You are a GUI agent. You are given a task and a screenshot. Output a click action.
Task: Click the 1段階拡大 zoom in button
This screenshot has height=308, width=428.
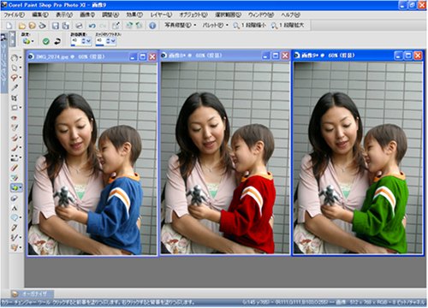(288, 26)
